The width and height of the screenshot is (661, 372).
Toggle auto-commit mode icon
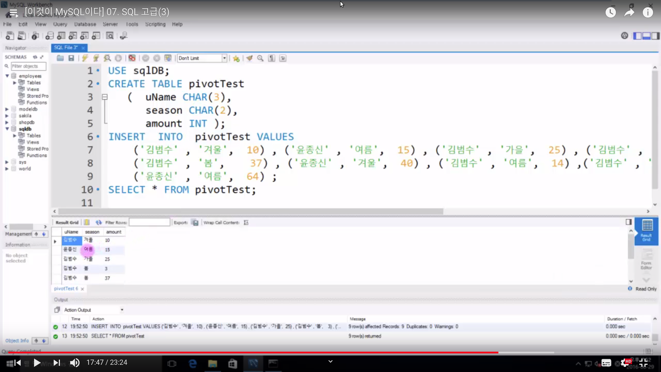point(168,58)
